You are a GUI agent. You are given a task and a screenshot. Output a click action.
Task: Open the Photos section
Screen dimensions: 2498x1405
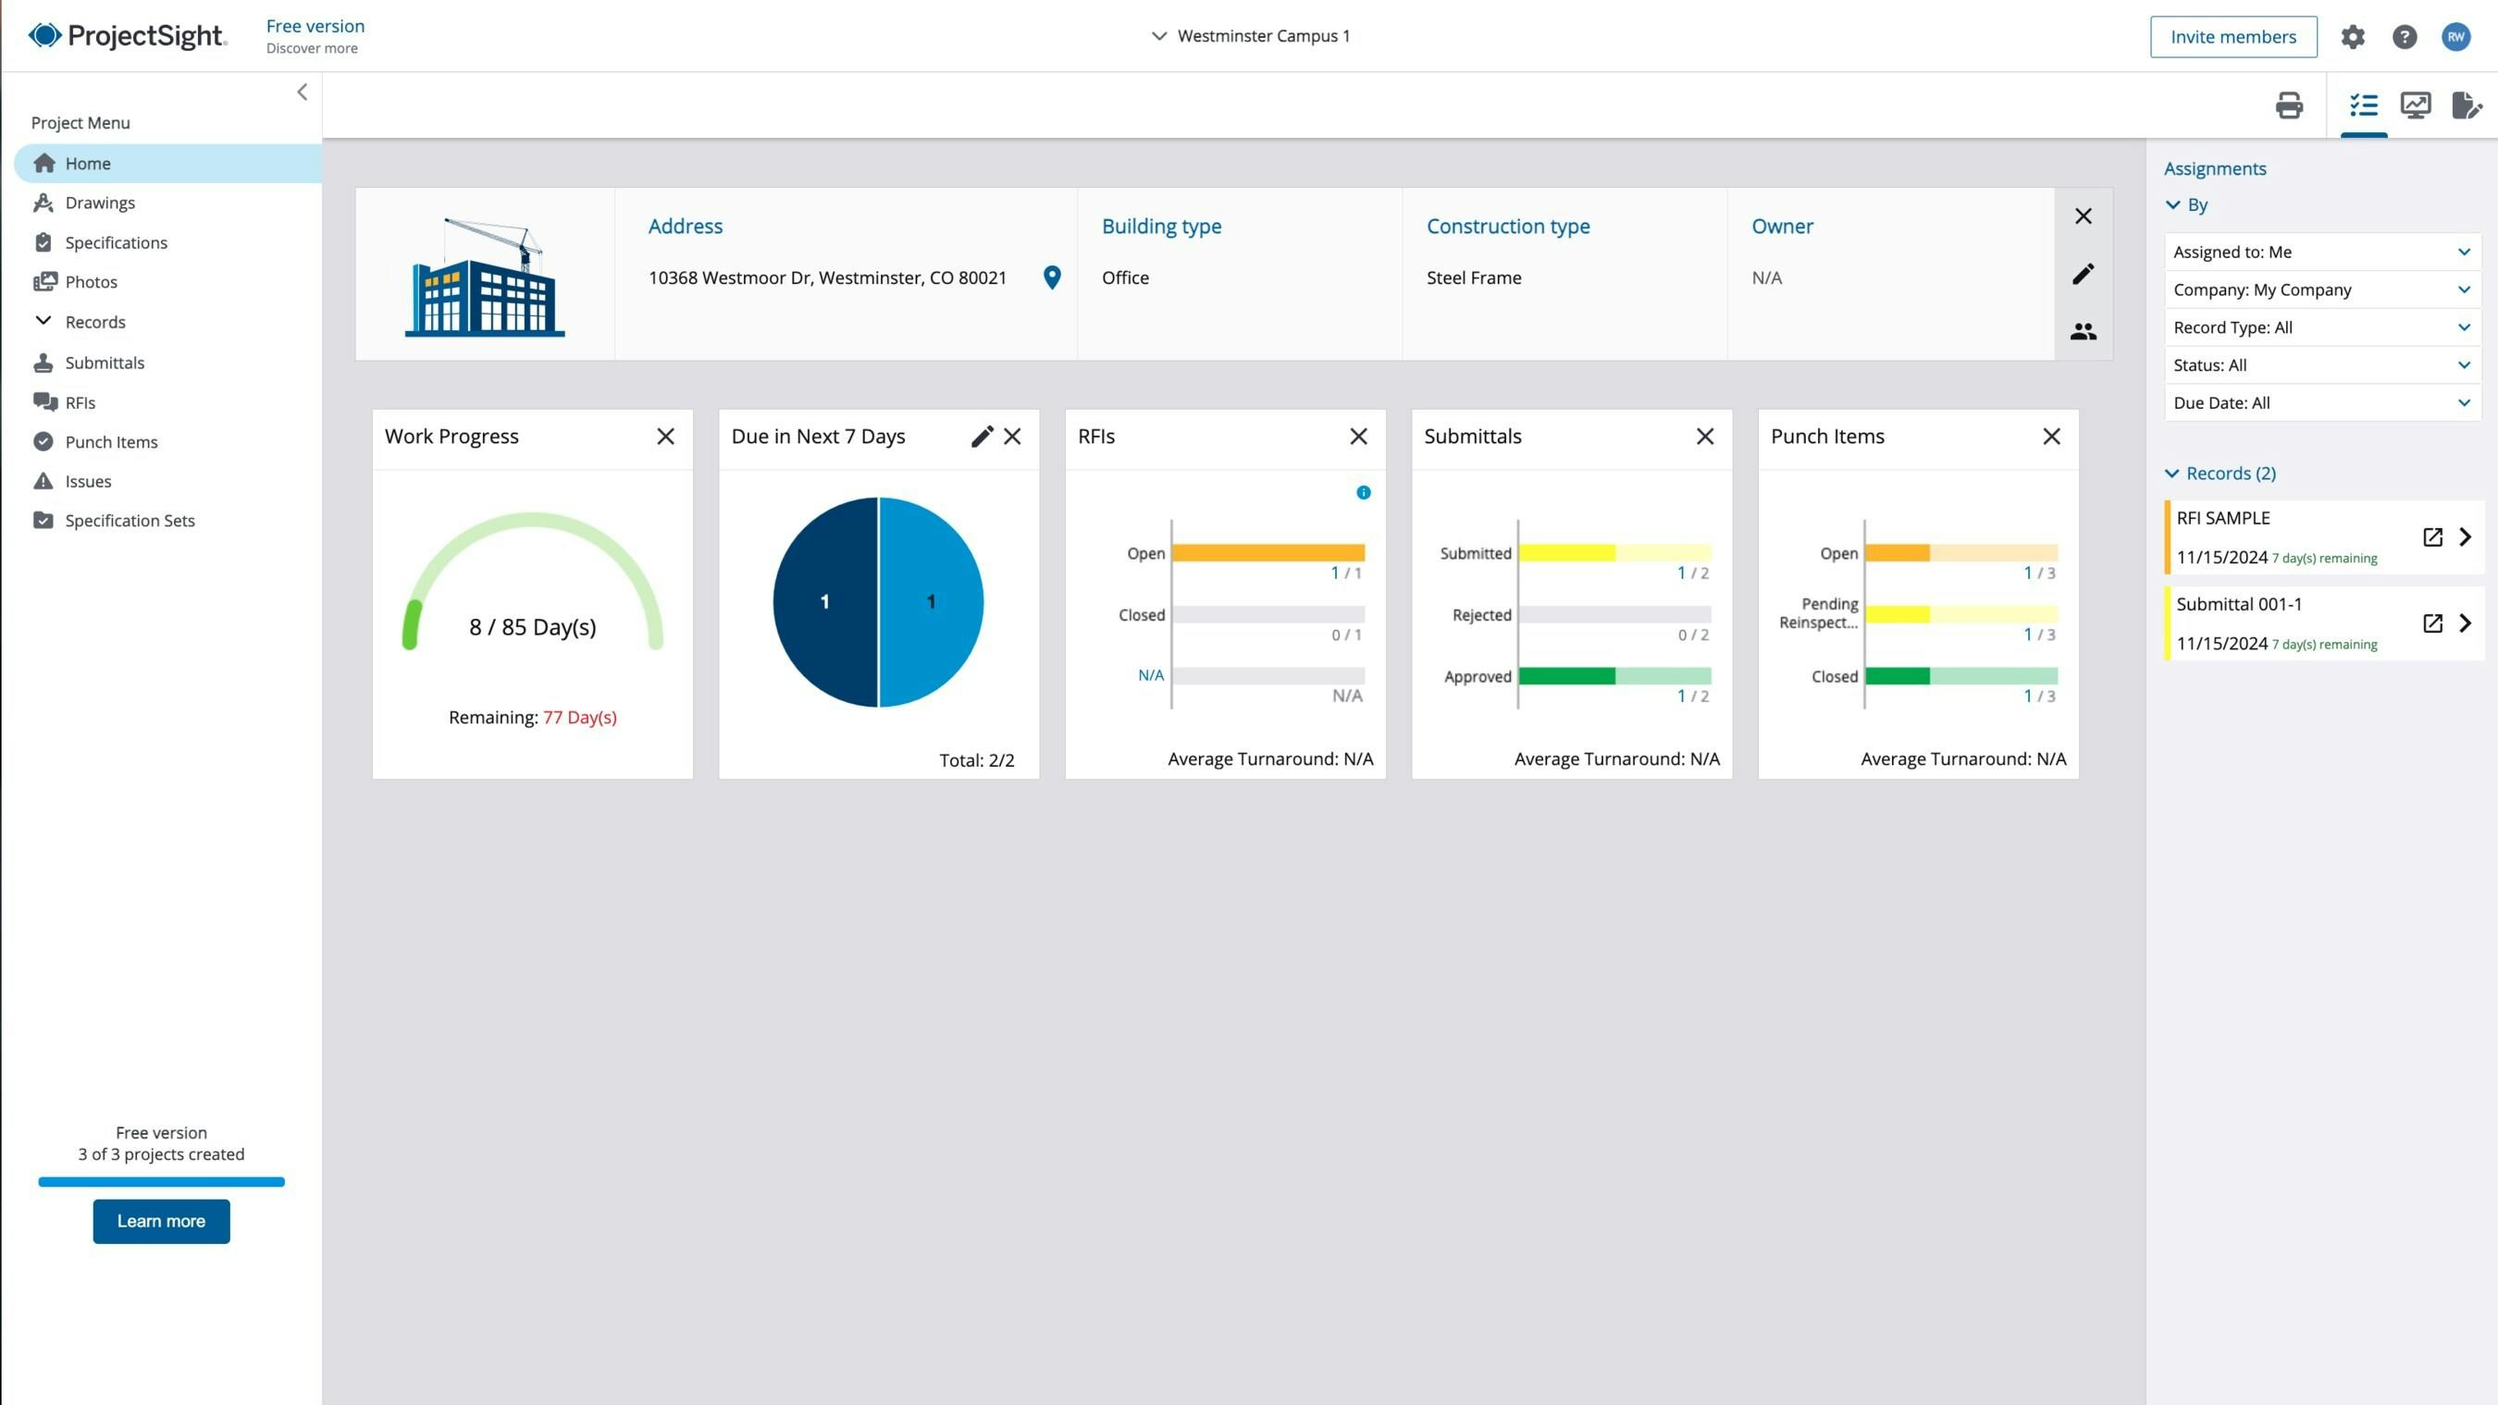pyautogui.click(x=93, y=281)
